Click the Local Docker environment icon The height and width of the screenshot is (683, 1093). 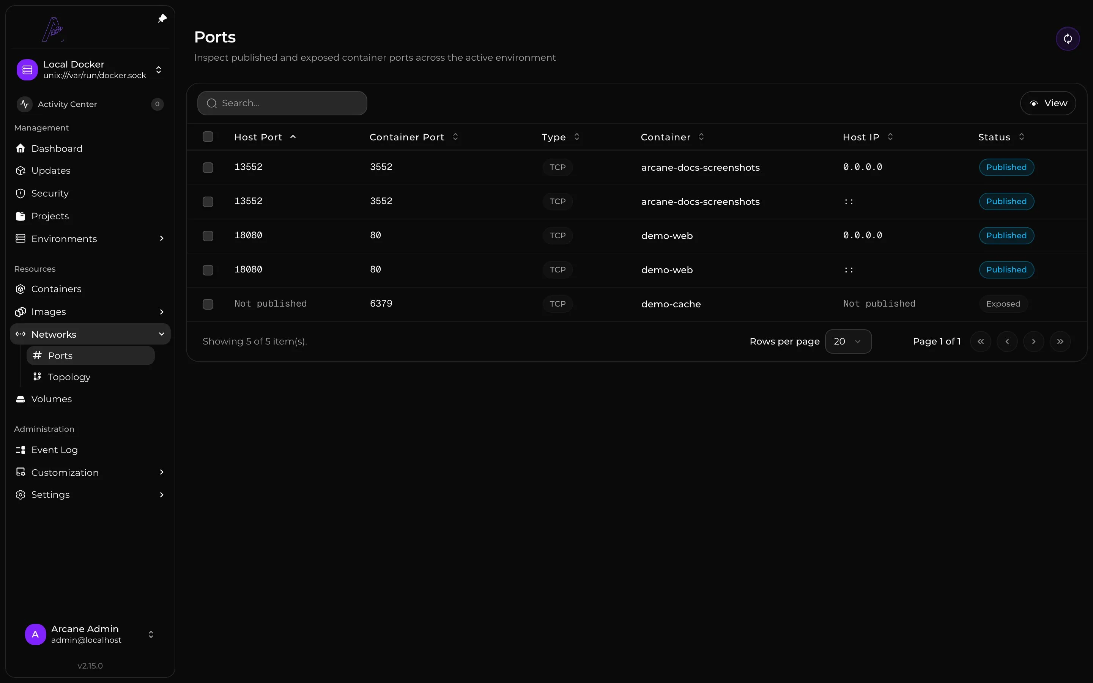(27, 69)
